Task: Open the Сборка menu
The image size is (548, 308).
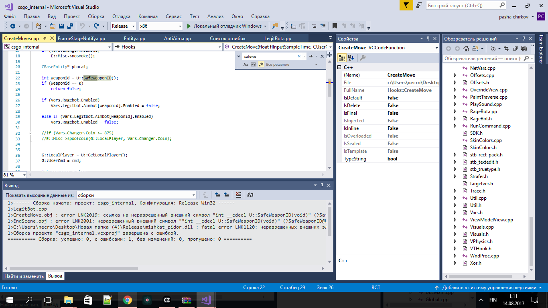Action: pos(96,16)
